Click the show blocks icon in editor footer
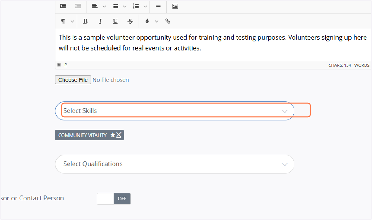 (59, 65)
